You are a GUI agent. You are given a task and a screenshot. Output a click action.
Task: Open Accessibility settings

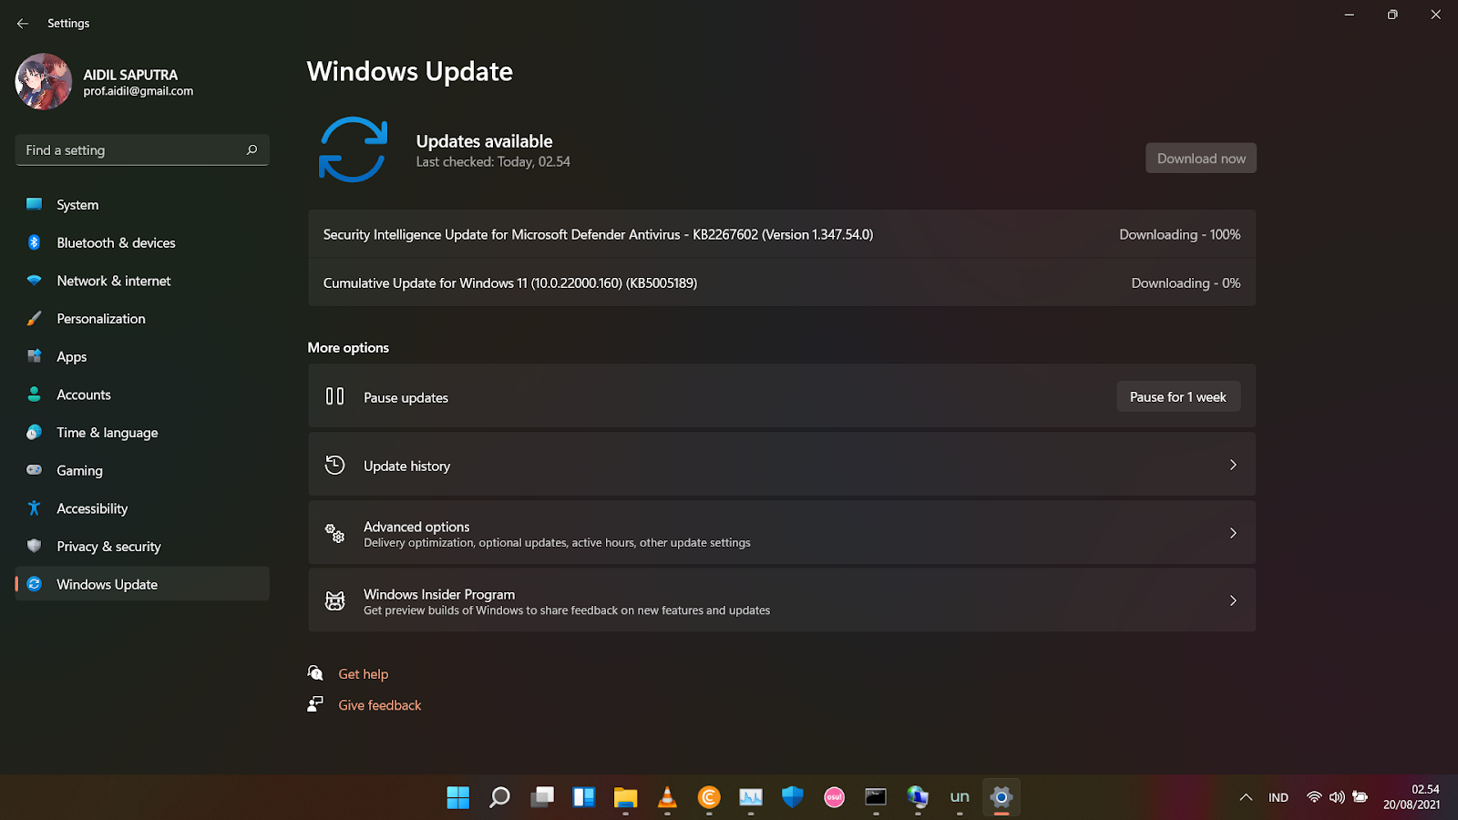(x=142, y=508)
